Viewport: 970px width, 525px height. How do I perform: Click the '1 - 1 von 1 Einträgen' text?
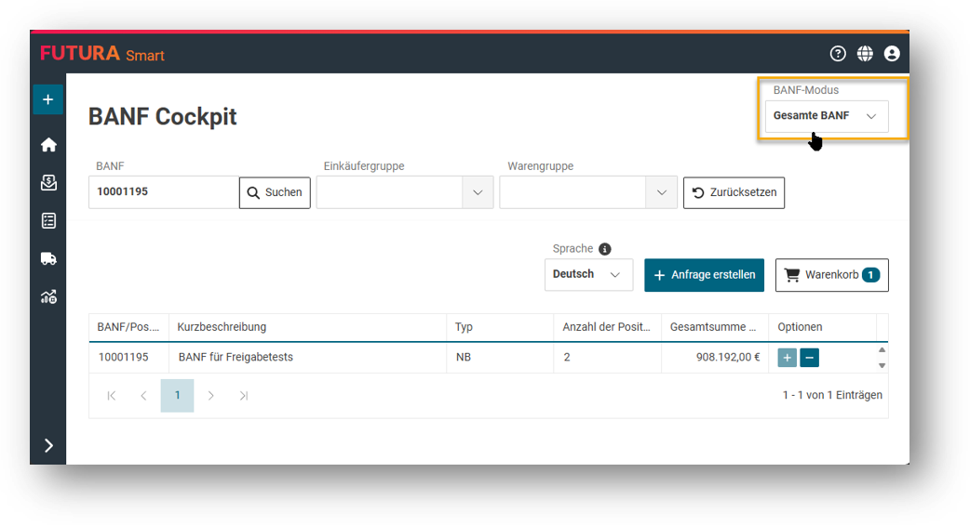(x=832, y=395)
